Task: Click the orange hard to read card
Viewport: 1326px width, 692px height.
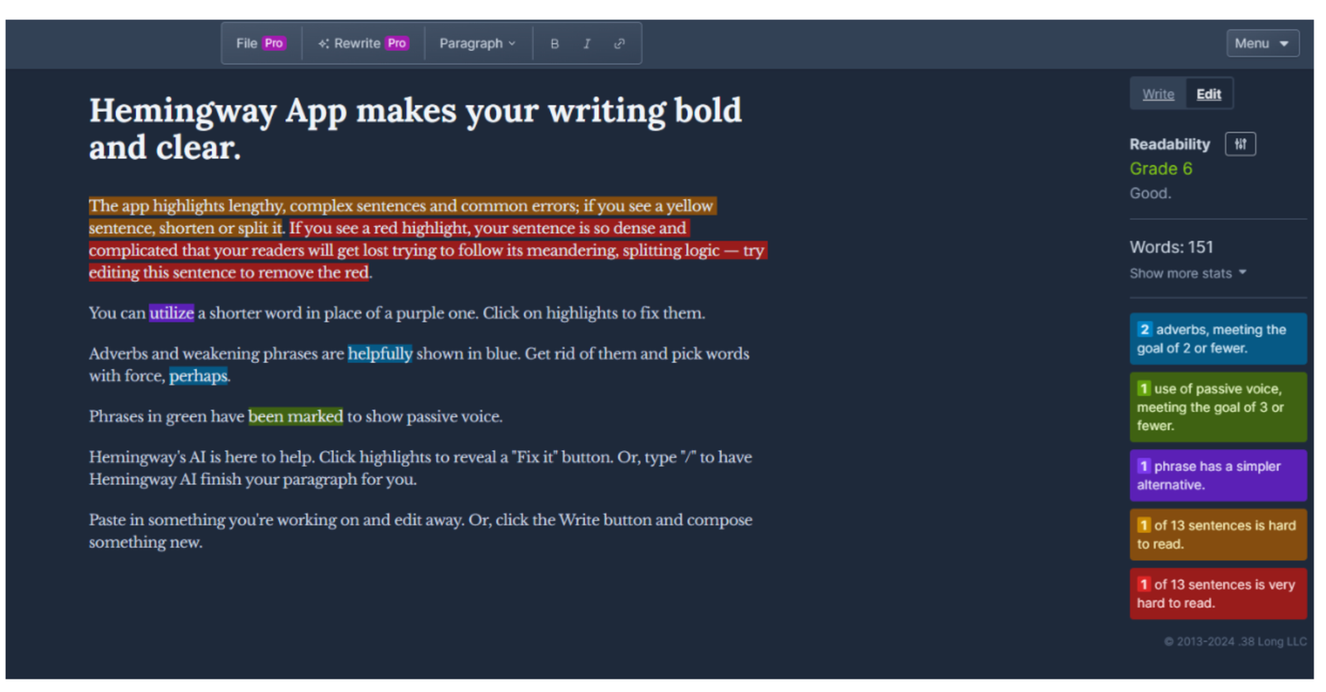Action: click(1217, 535)
